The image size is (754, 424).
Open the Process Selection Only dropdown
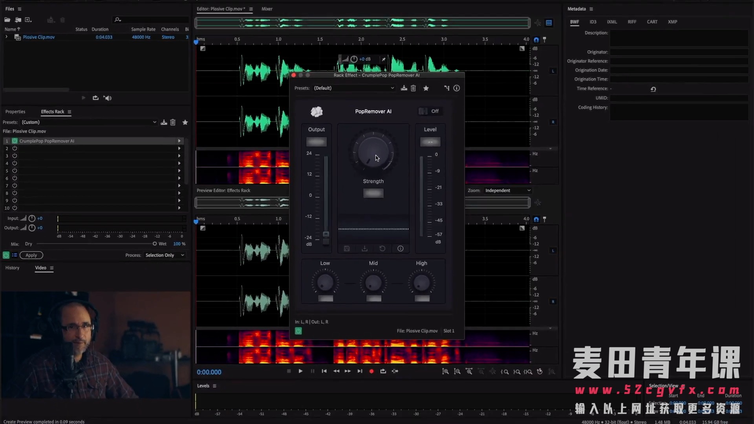(x=165, y=255)
